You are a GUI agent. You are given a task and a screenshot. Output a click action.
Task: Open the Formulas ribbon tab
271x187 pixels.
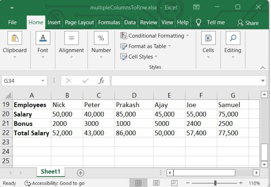click(x=109, y=22)
